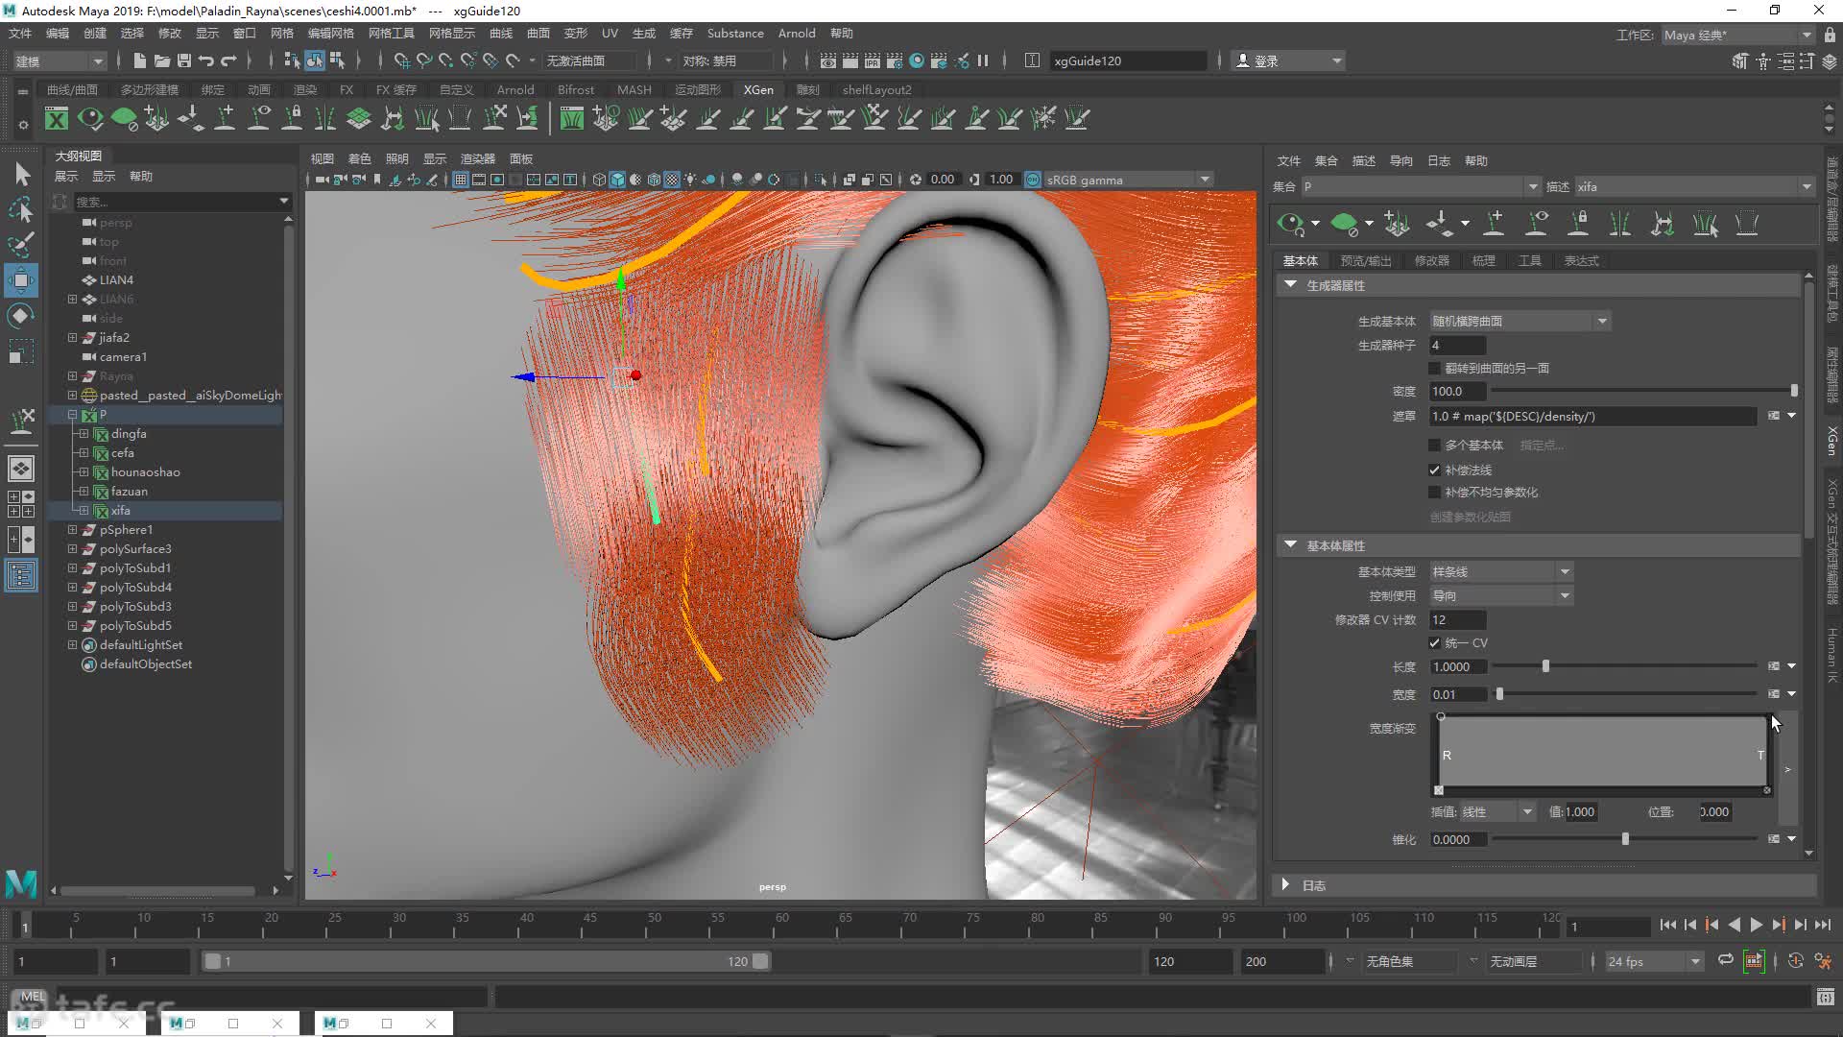This screenshot has height=1037, width=1843.
Task: Toggle the workspace lock icon
Action: tap(1830, 35)
